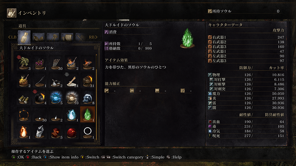Open the crossed weapons category tab
This screenshot has width=296, height=166.
(81, 37)
